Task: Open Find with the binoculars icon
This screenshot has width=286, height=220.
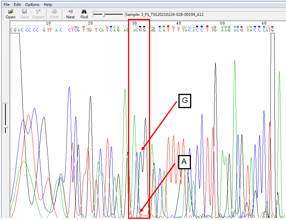Action: click(84, 14)
